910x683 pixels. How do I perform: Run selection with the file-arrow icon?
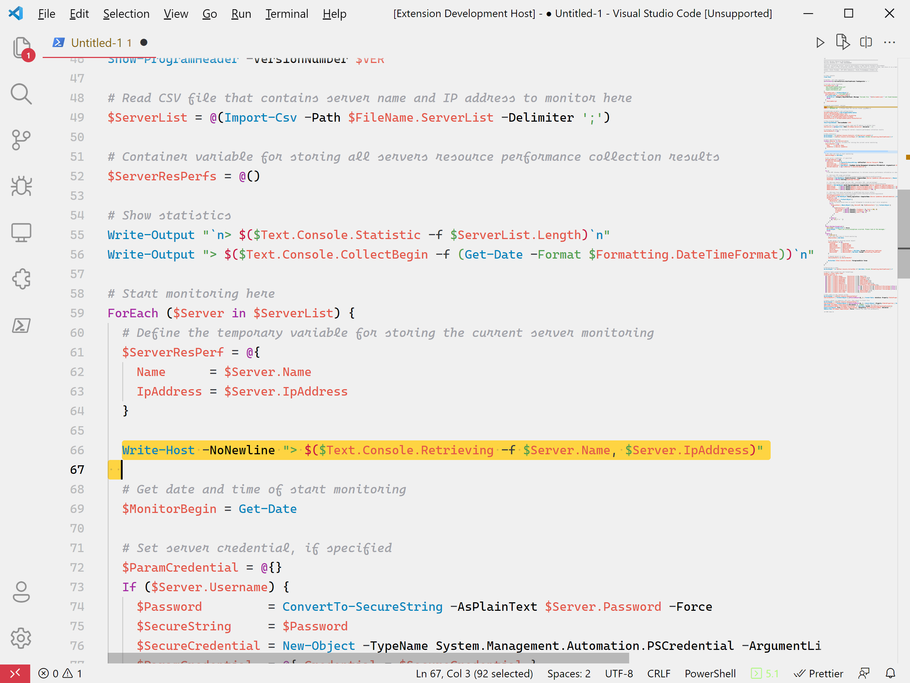tap(843, 42)
